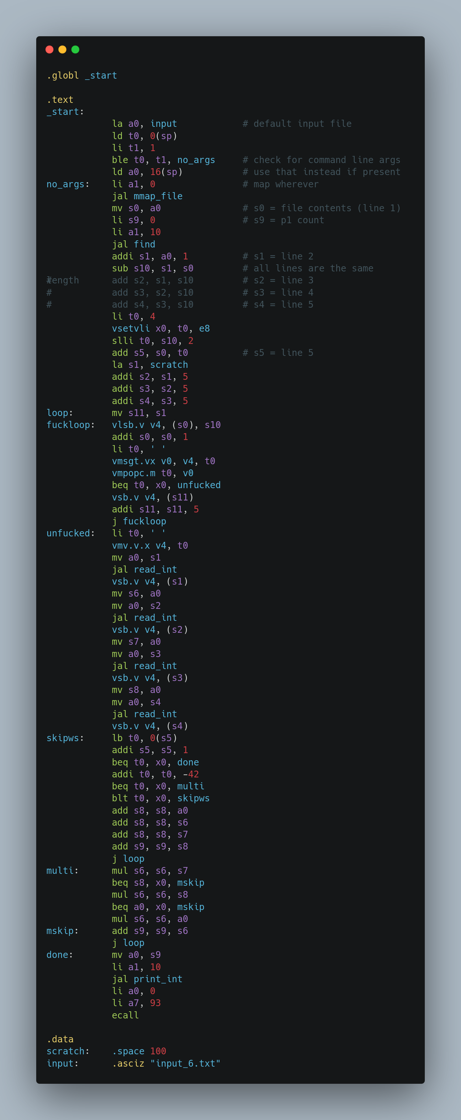Click comment "# all lines are the same"
The height and width of the screenshot is (1120, 461).
pos(308,268)
